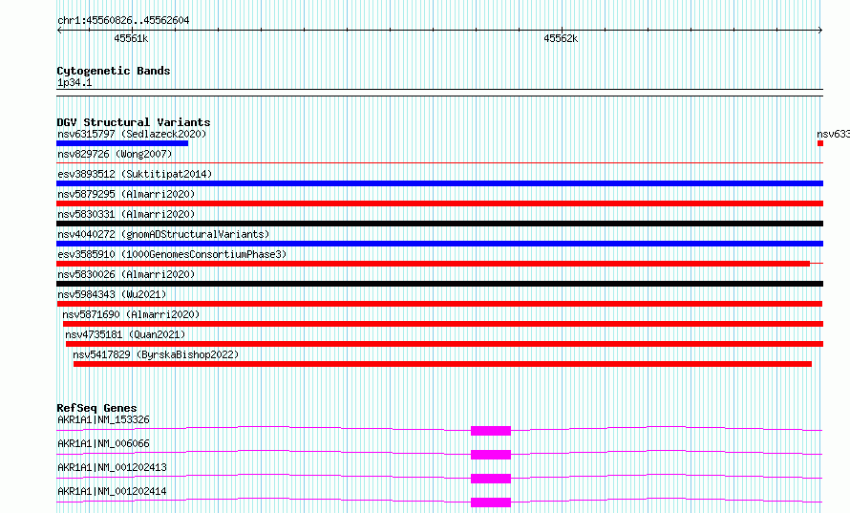
Task: Open the nsv5984343 (Wu2021) label
Action: [112, 294]
